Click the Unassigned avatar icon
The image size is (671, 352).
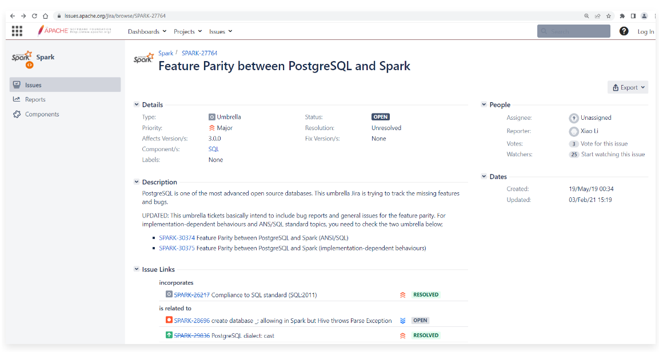pos(574,118)
